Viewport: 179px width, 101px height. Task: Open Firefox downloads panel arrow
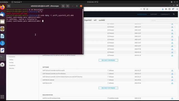pyautogui.click(x=163, y=9)
